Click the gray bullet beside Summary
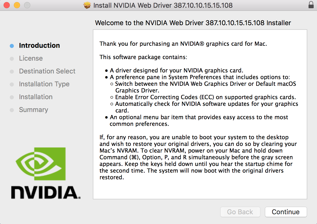Image resolution: width=317 pixels, height=224 pixels. 12,110
